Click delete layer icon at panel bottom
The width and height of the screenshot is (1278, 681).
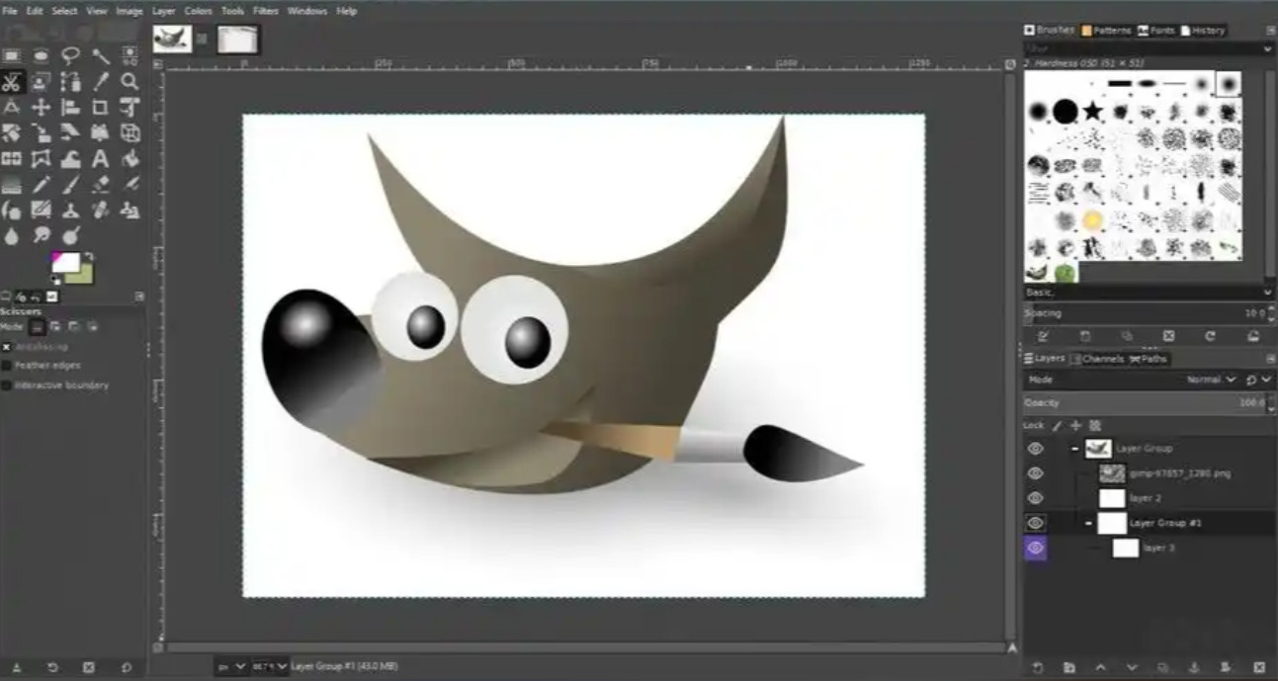coord(1258,668)
